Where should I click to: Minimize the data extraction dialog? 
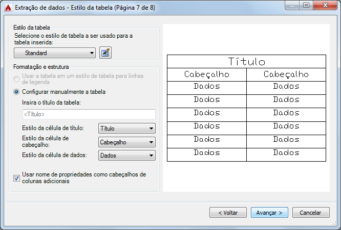293,6
